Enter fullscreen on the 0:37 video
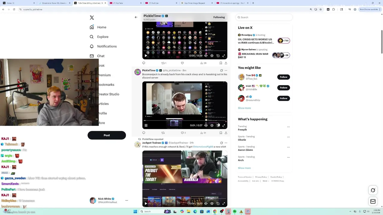Image resolution: width=383 pixels, height=215 pixels. (224, 125)
